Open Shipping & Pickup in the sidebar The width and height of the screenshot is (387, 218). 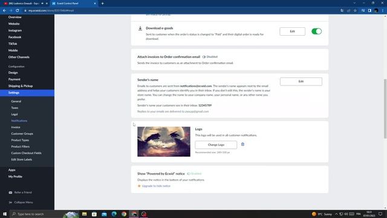tap(21, 86)
